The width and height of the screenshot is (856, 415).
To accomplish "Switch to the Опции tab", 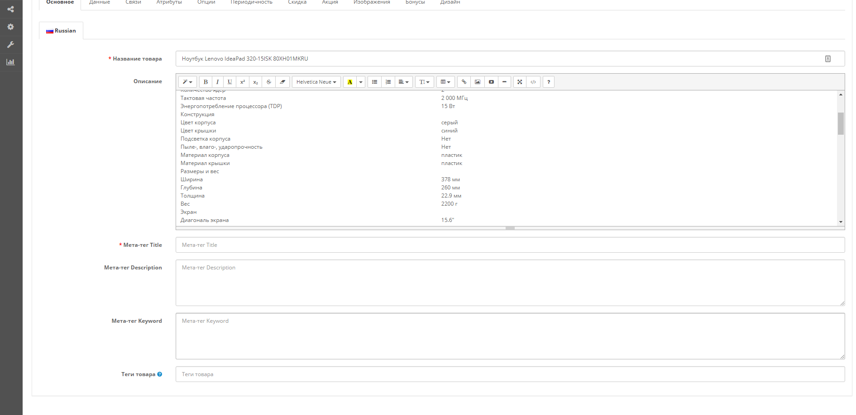I will pyautogui.click(x=206, y=3).
